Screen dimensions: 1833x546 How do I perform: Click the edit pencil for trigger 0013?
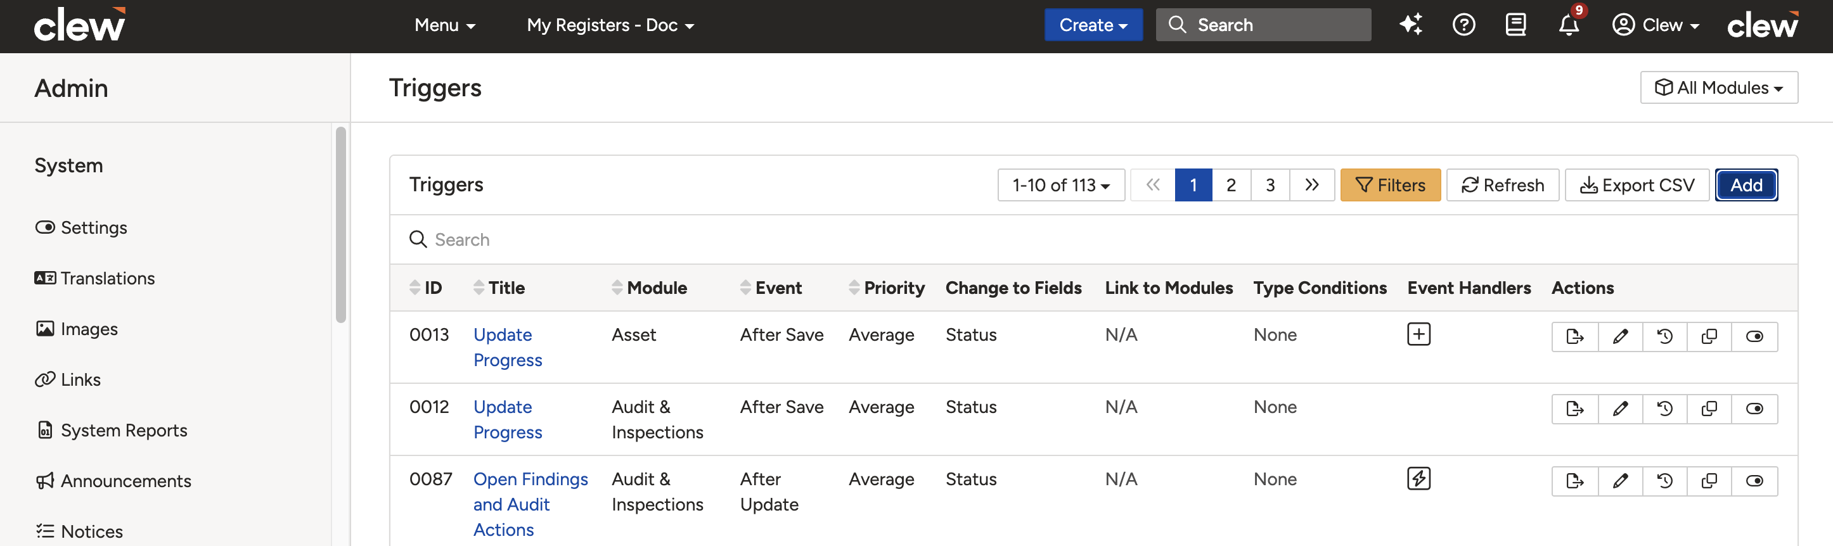tap(1620, 336)
